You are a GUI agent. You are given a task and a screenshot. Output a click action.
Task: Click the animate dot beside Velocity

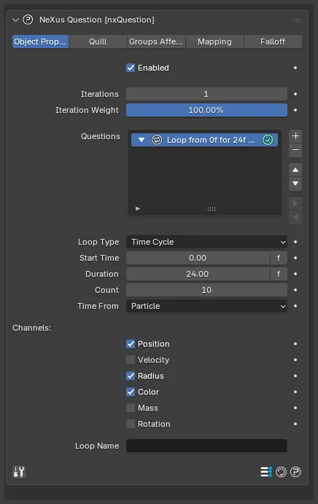click(295, 360)
